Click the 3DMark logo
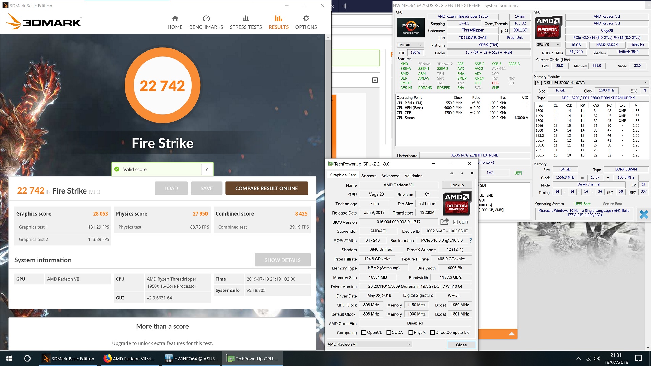 pyautogui.click(x=44, y=22)
